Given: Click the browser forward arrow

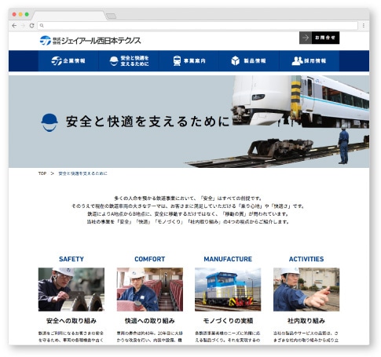Looking at the screenshot, I should click(23, 26).
